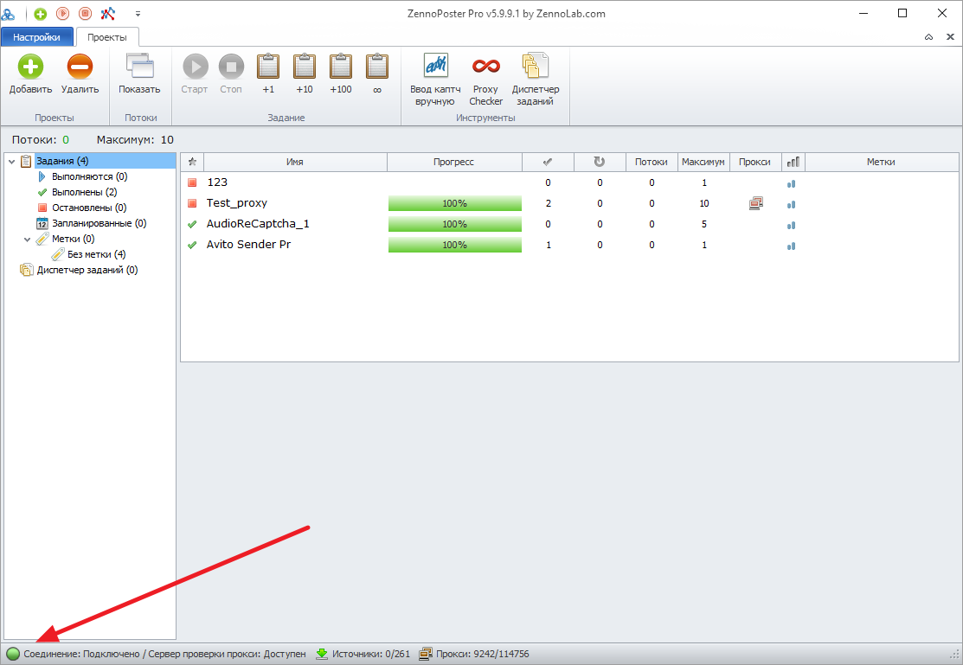Viewport: 963px width, 665px height.
Task: Collapse the Метки tree node
Action: coord(27,240)
